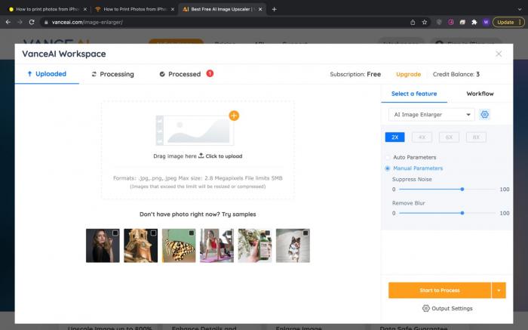Open the Select a feature tab
Screen dimensions: 528x330
tap(414, 94)
